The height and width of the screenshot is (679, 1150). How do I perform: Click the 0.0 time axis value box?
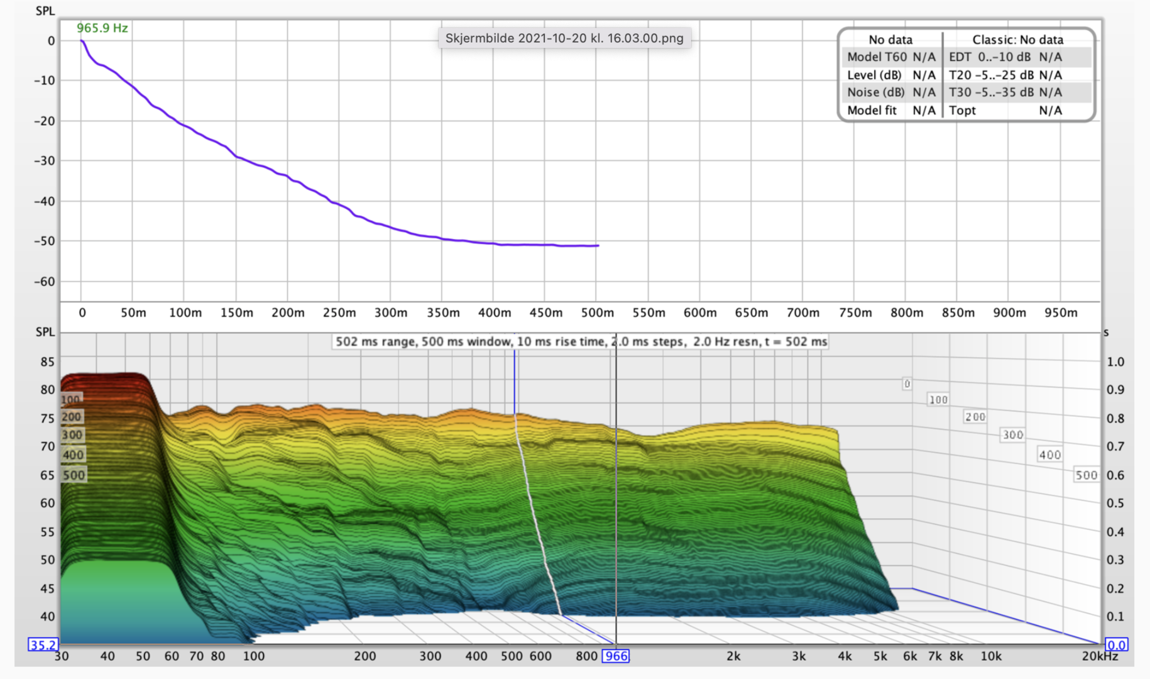1116,644
